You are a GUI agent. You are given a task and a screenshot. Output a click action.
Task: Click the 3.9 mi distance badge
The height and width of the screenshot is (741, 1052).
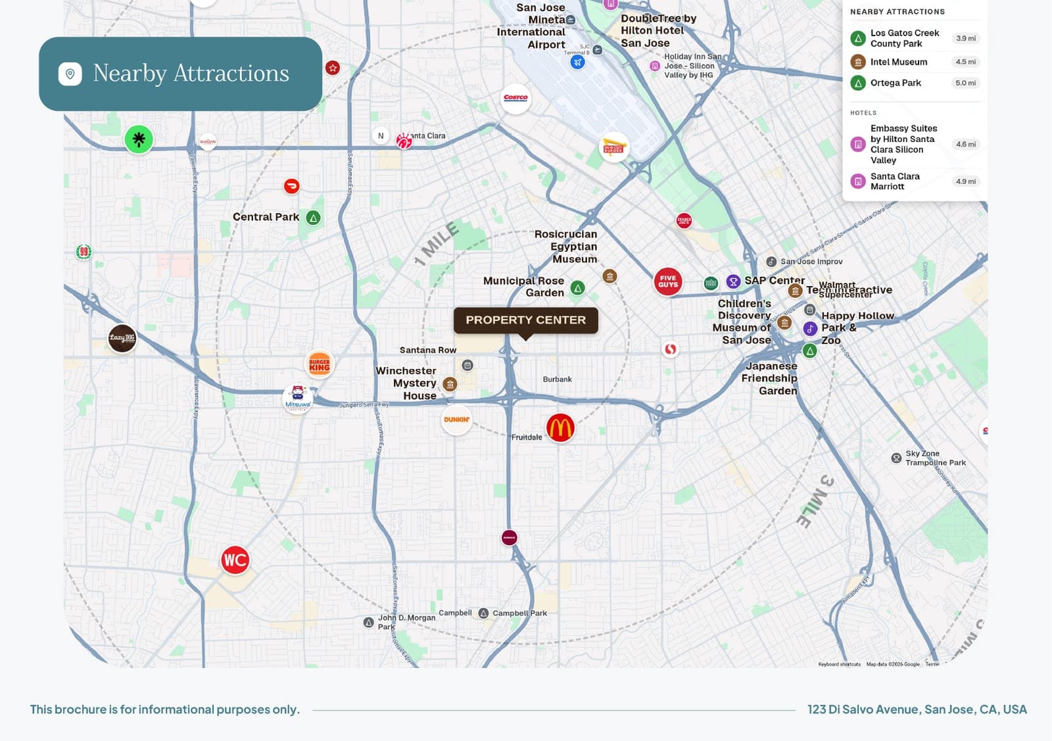coord(966,38)
